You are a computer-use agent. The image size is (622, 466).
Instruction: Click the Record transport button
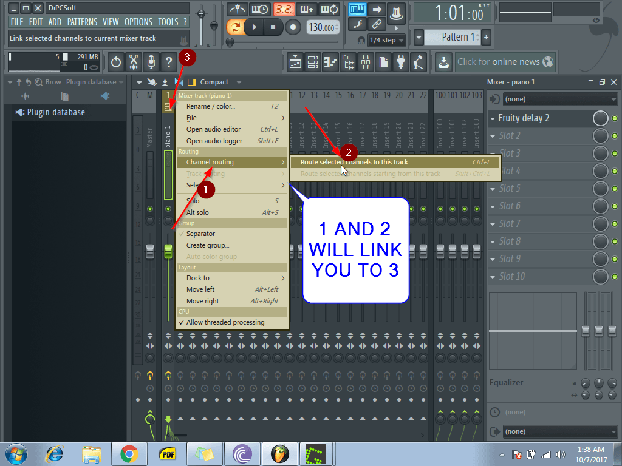point(293,27)
